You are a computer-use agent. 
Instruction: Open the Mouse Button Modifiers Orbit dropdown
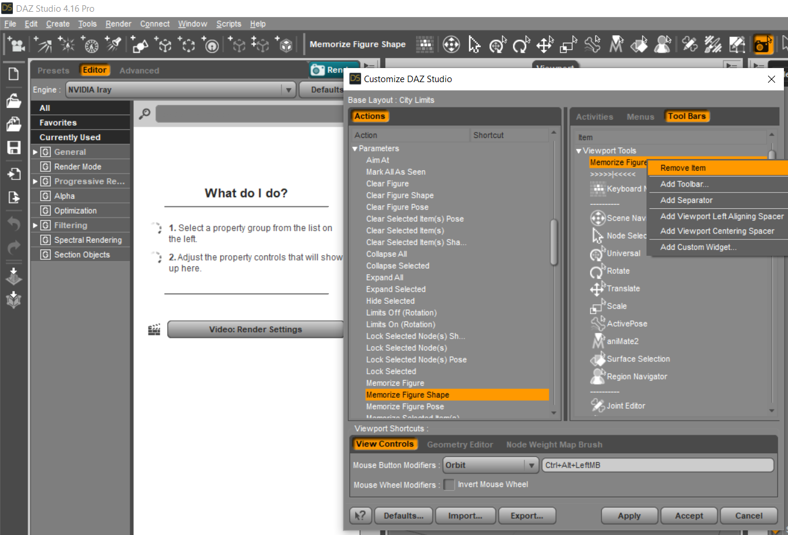(x=490, y=465)
